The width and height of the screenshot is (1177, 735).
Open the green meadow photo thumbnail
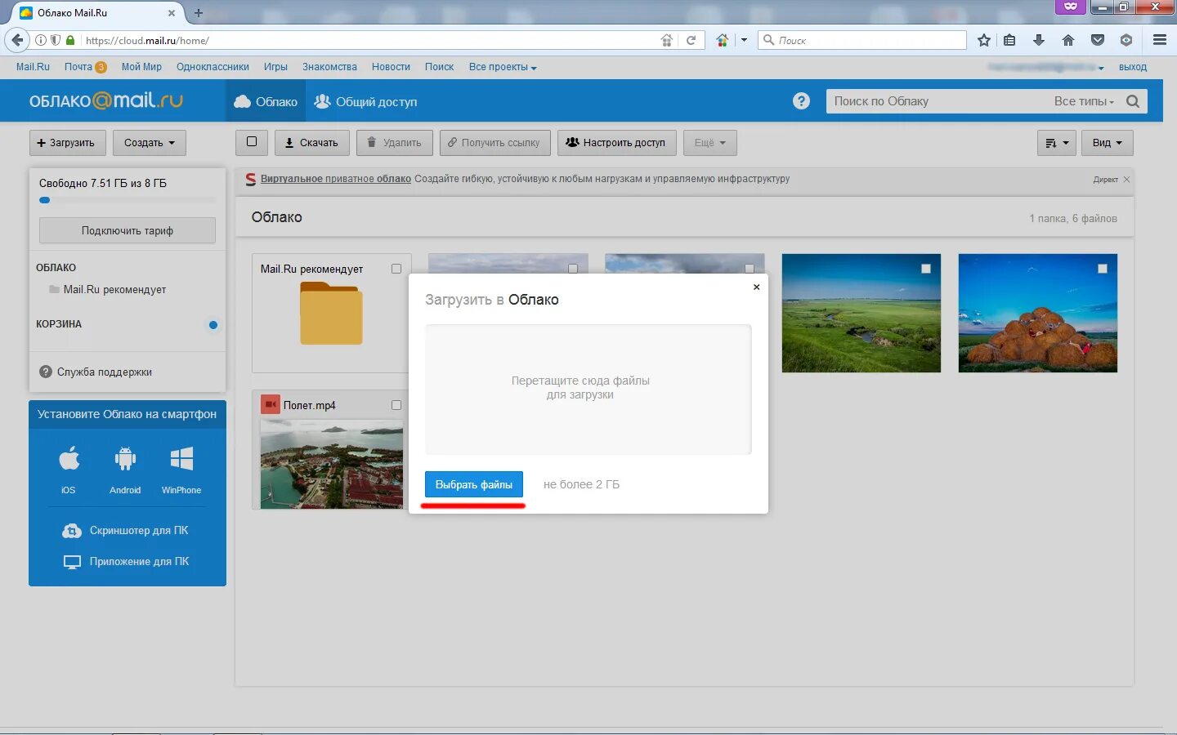coord(861,313)
